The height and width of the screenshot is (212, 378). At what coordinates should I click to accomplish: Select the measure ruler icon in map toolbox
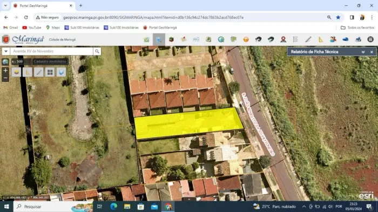coord(28,72)
